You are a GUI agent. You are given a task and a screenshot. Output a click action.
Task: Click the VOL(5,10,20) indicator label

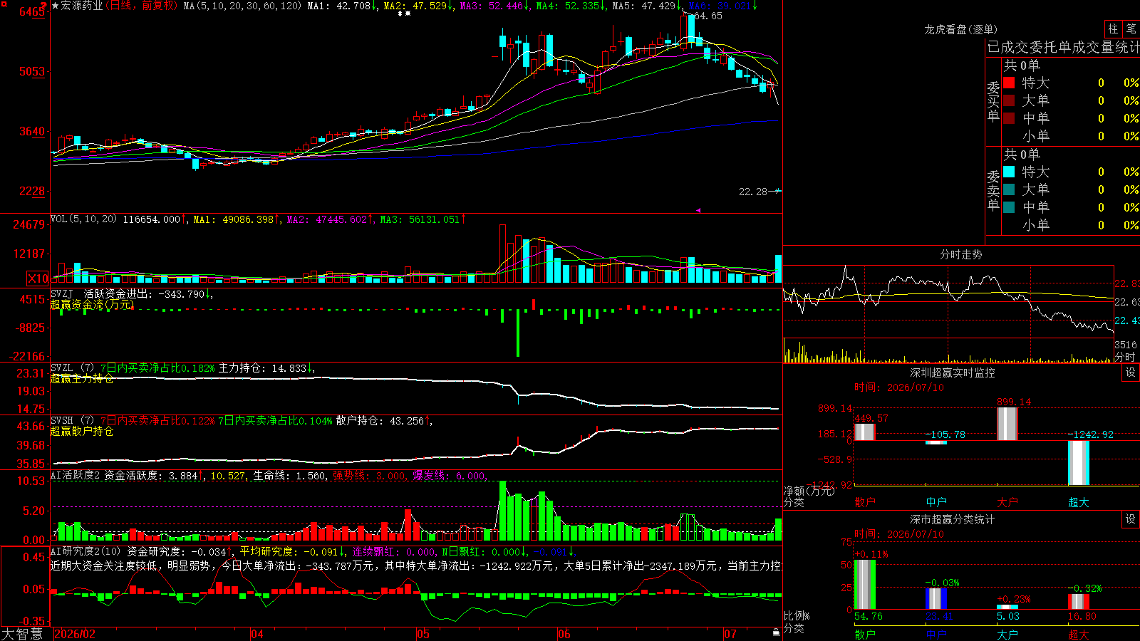[84, 219]
